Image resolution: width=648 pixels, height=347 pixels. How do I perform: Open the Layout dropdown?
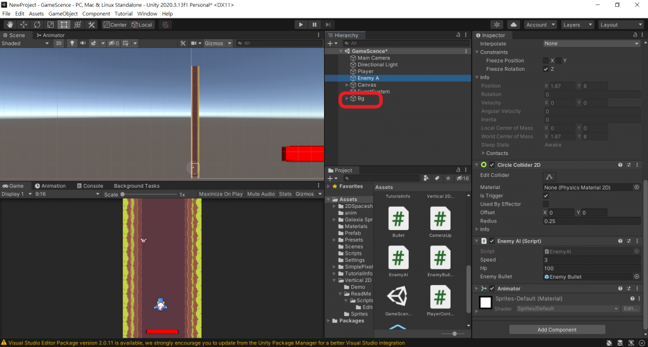coord(620,25)
